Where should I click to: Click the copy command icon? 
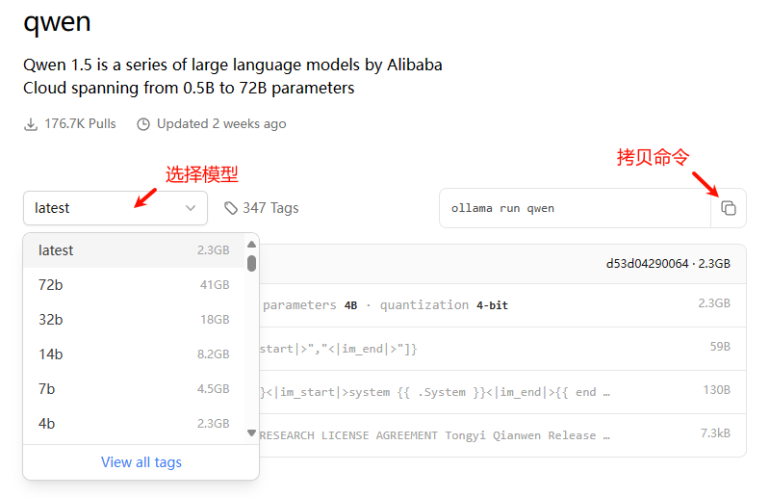(x=729, y=208)
